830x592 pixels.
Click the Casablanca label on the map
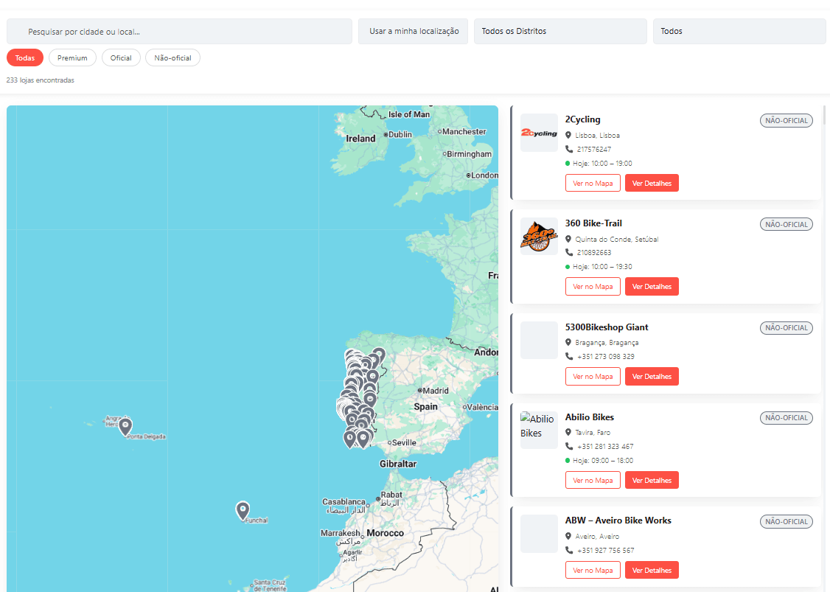(x=343, y=501)
